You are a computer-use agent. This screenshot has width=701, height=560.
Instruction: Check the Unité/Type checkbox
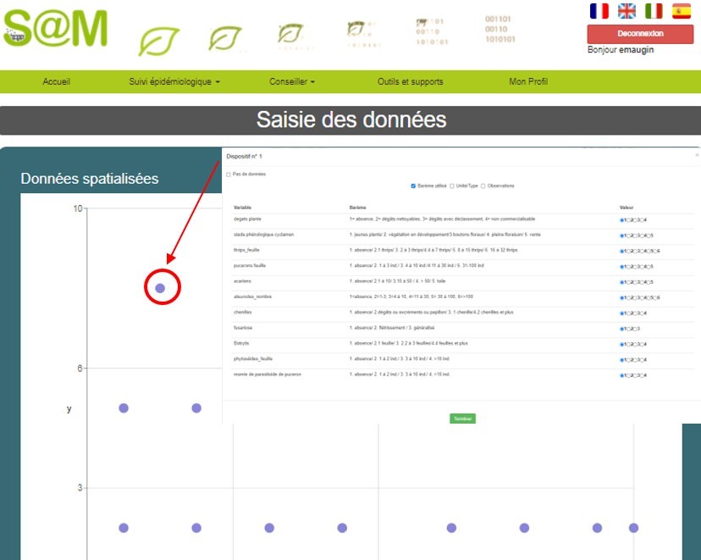point(450,186)
